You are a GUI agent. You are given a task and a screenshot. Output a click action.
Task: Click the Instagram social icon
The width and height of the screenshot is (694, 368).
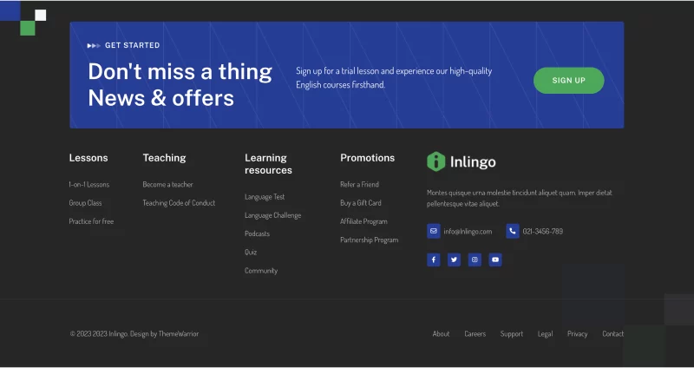click(x=475, y=260)
